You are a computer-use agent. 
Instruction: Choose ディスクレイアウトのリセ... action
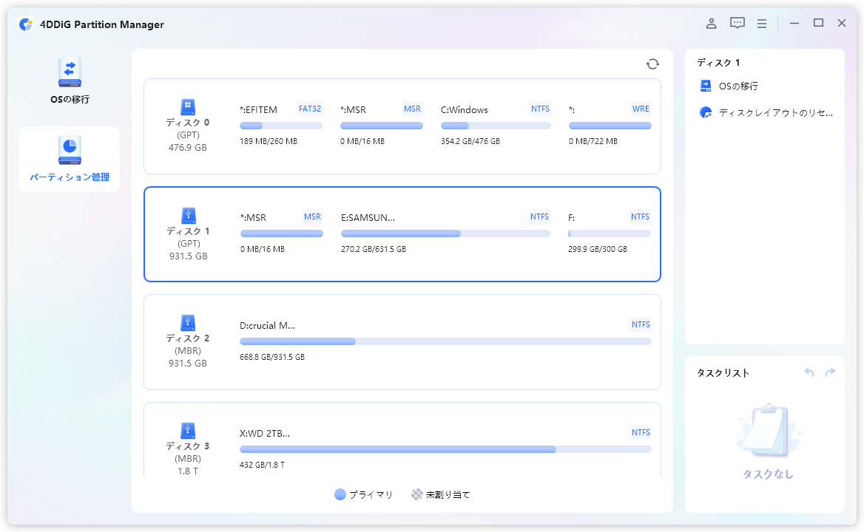click(776, 113)
